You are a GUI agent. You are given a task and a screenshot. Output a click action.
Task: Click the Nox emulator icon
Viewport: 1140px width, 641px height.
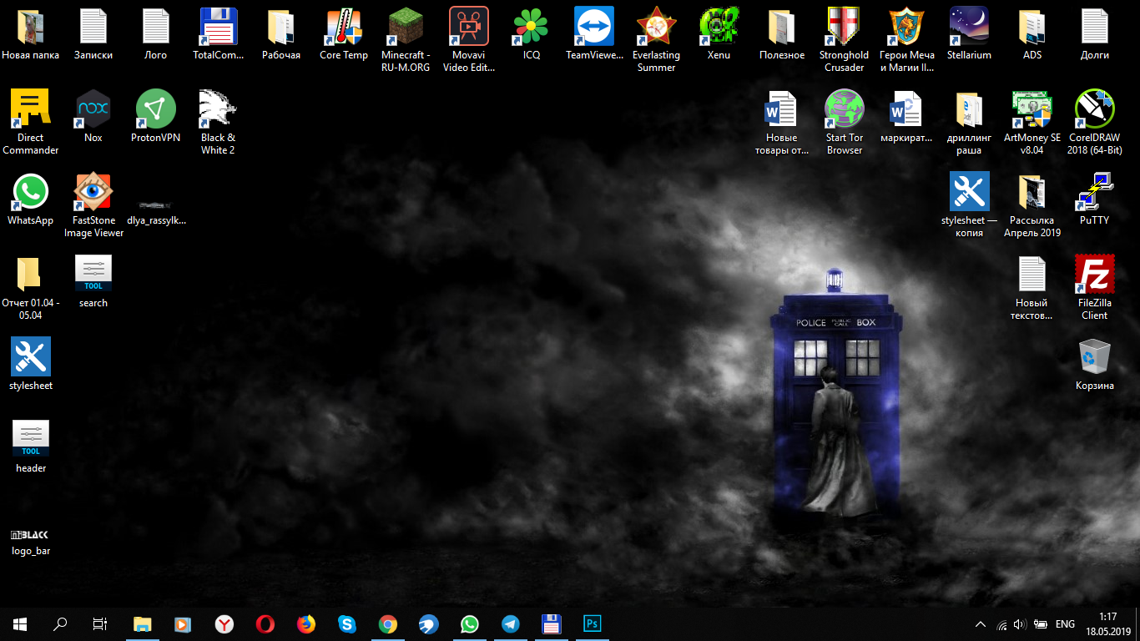[x=93, y=109]
